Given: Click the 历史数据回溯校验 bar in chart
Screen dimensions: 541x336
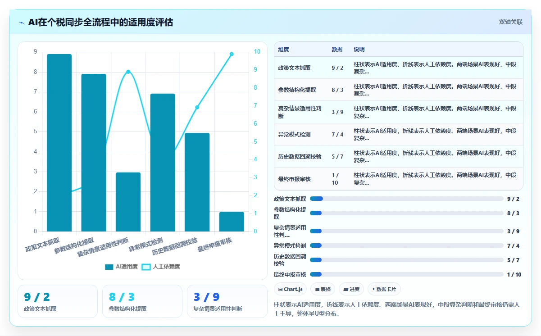Looking at the screenshot, I should (197, 182).
